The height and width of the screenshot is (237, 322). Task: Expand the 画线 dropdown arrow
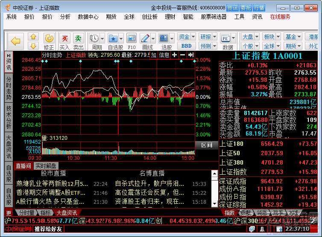tap(153, 38)
